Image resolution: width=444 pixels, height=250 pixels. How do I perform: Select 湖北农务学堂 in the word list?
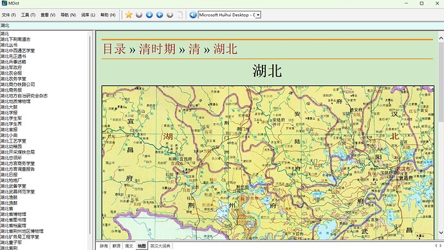click(13, 78)
